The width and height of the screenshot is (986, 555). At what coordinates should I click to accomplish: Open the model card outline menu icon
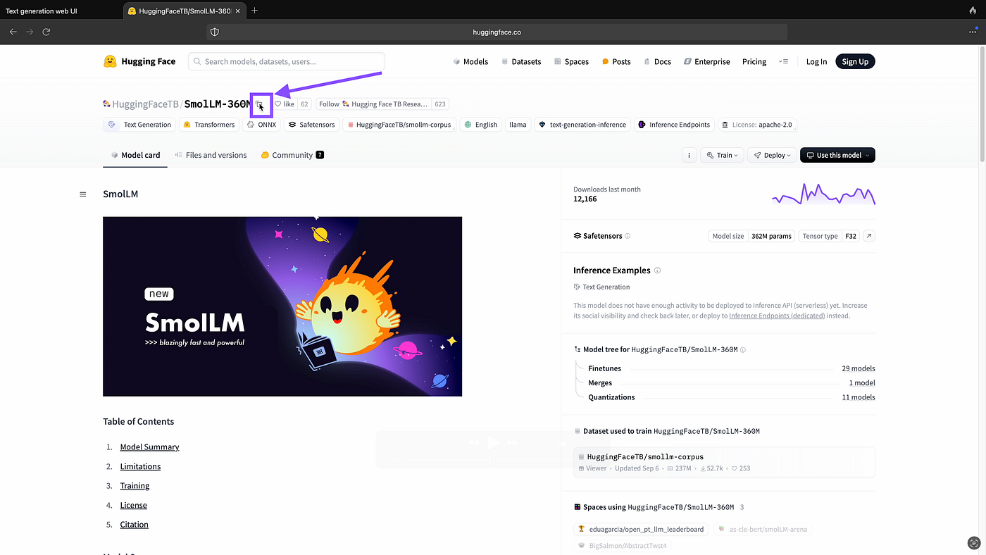point(83,194)
